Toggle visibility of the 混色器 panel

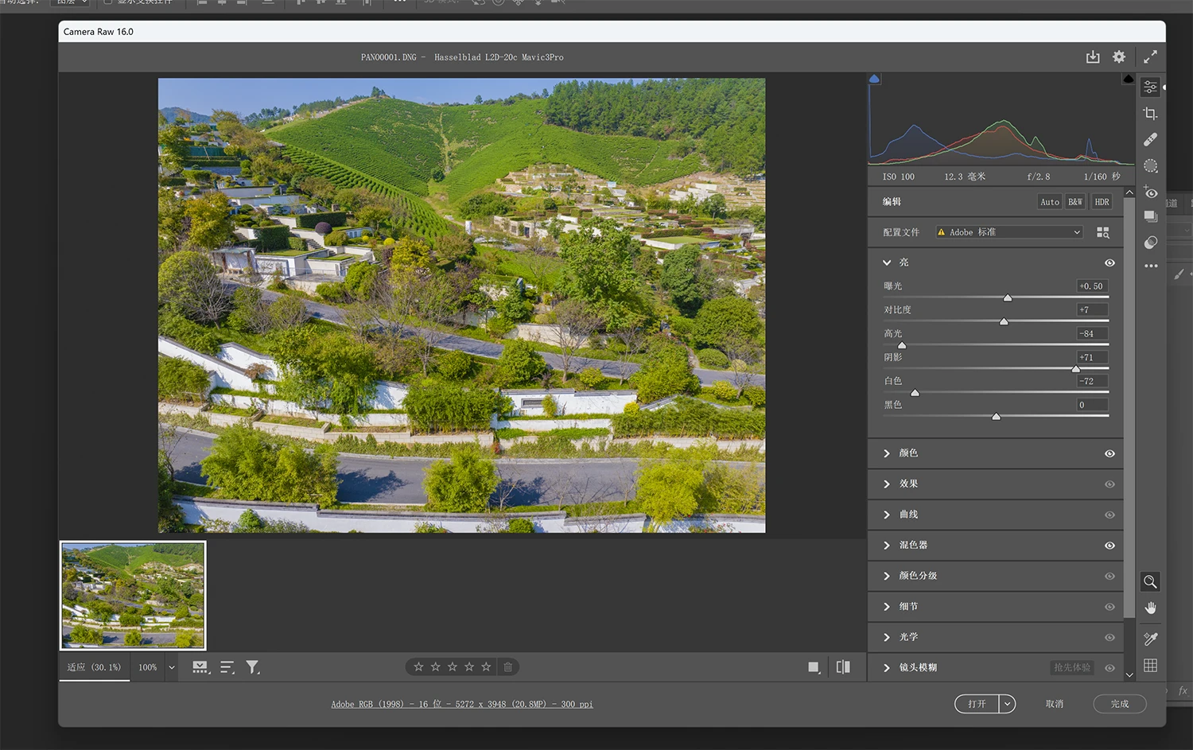point(1109,546)
